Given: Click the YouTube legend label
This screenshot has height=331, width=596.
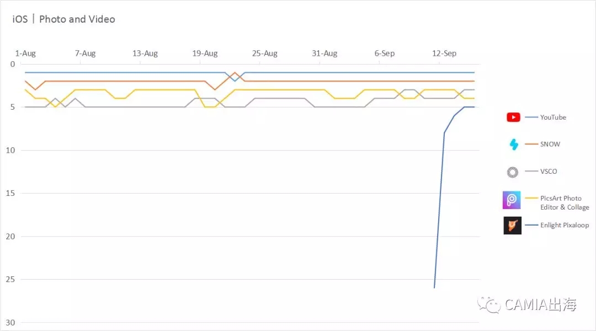Looking at the screenshot, I should 553,118.
